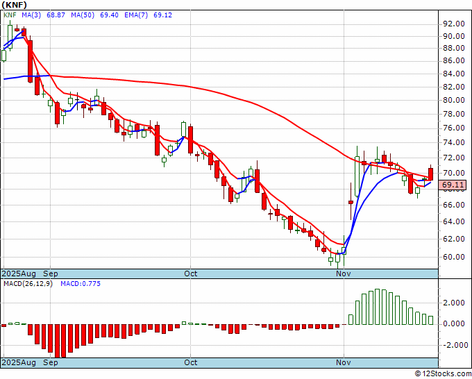Image resolution: width=472 pixels, height=379 pixels.
Task: Click the 72.00 price axis label
Action: pos(454,158)
